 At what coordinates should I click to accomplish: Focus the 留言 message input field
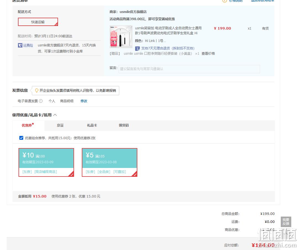pos(189,69)
